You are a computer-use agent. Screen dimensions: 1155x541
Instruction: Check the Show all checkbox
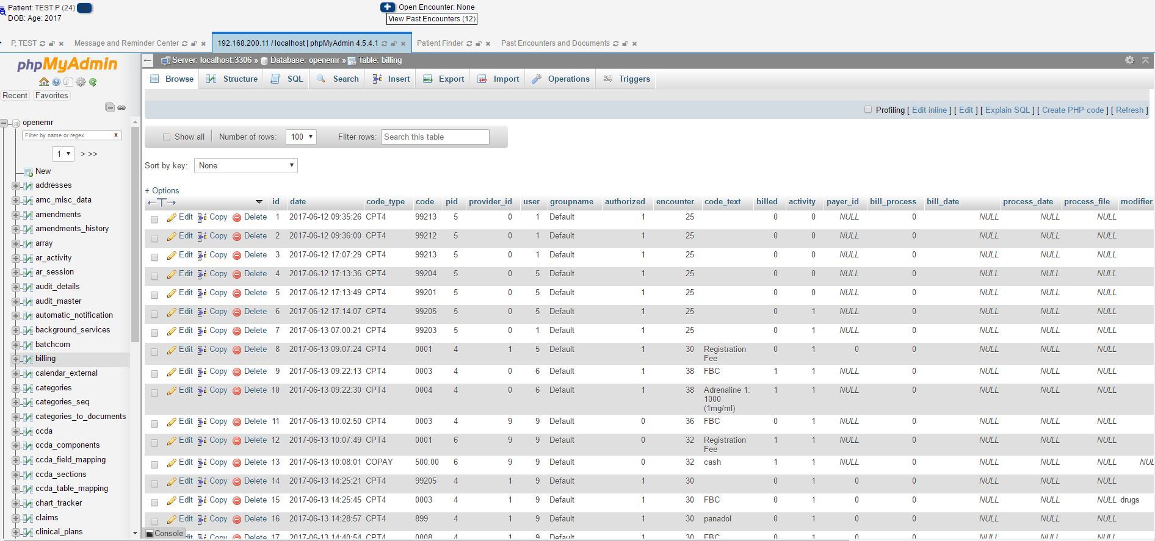point(166,137)
